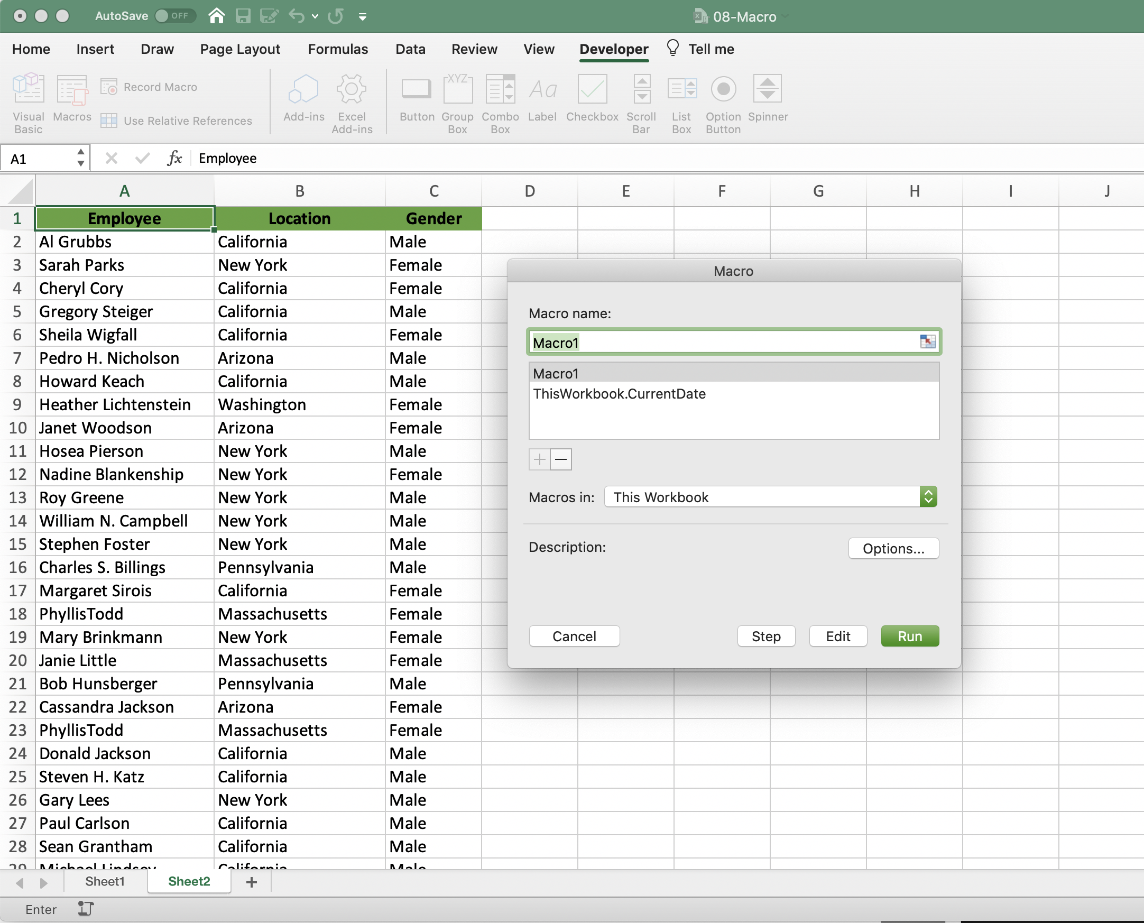Screen dimensions: 1144x923
Task: Click the next sheet navigation arrow
Action: pos(43,883)
